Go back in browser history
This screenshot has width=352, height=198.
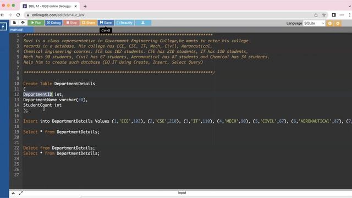(x=2, y=15)
